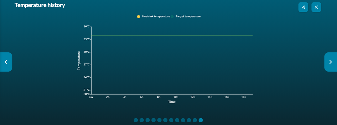Go to the previous chart with left arrow
This screenshot has height=125, width=337.
point(6,62)
